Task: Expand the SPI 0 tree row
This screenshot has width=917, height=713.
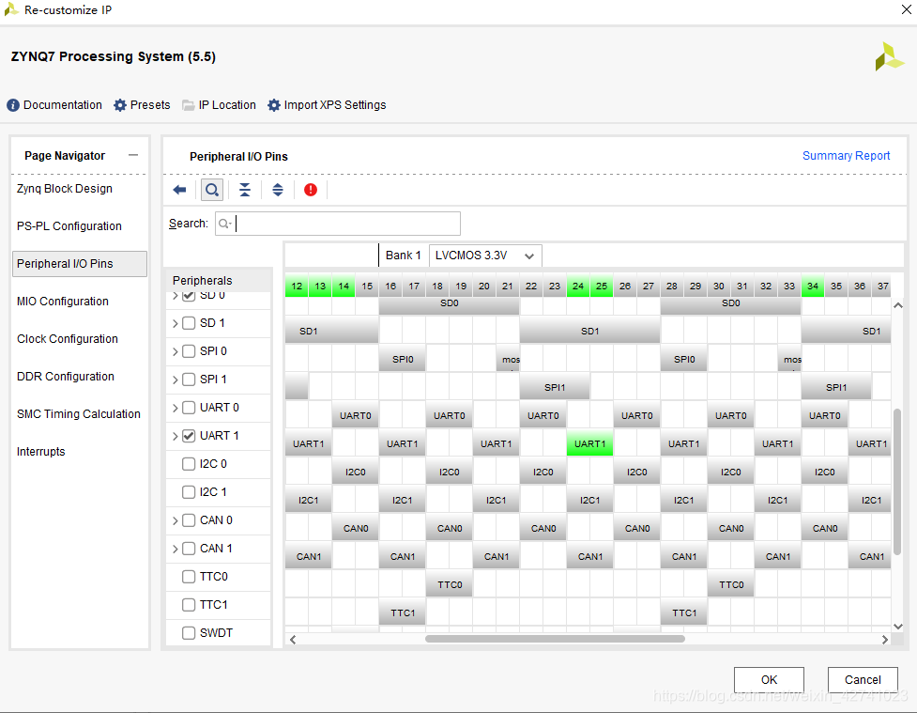Action: tap(175, 351)
